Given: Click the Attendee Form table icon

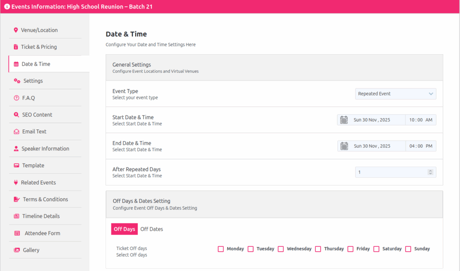Looking at the screenshot, I should [x=18, y=233].
